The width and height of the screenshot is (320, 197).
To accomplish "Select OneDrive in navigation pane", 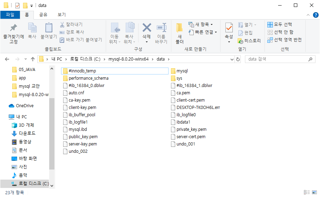I will [x=21, y=106].
